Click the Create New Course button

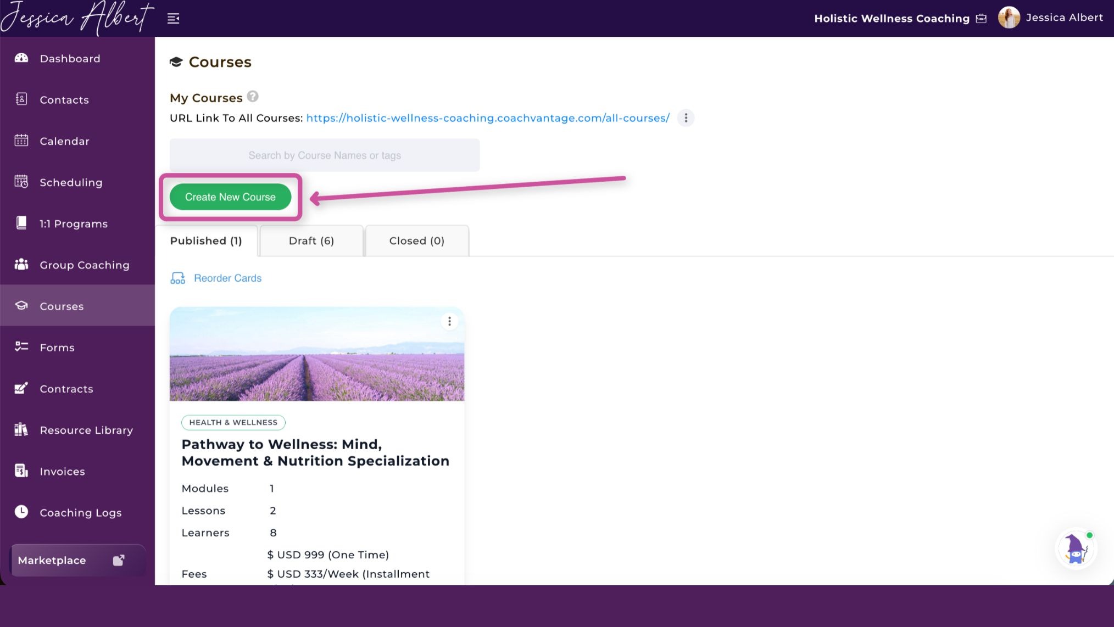[230, 197]
